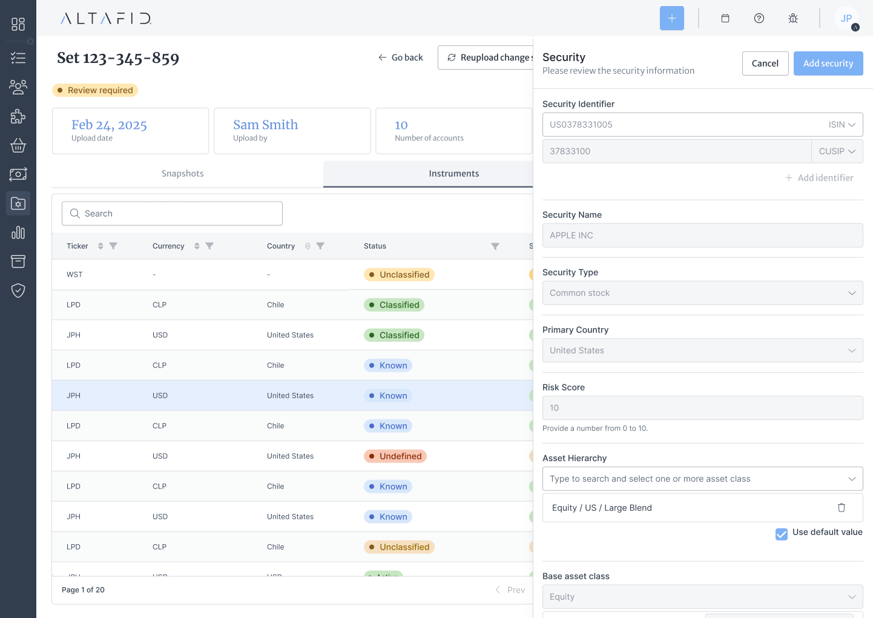The height and width of the screenshot is (618, 873).
Task: Click the bug report icon
Action: (792, 18)
